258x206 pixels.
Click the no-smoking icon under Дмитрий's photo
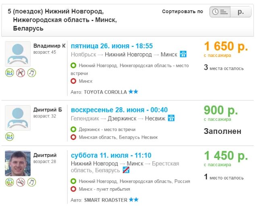click(x=21, y=182)
